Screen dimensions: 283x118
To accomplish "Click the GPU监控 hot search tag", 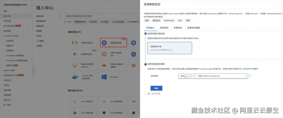I will [x=105, y=22].
